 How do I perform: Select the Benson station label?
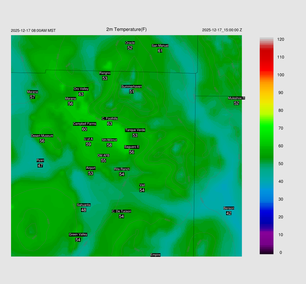(x=229, y=208)
